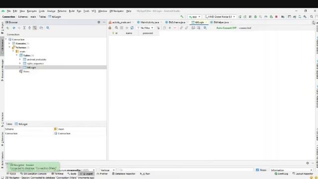Open DB Navigator menu
Viewport: 318px width, 179px height.
click(116, 11)
